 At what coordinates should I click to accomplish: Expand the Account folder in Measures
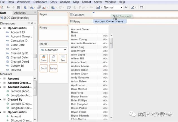1,79
